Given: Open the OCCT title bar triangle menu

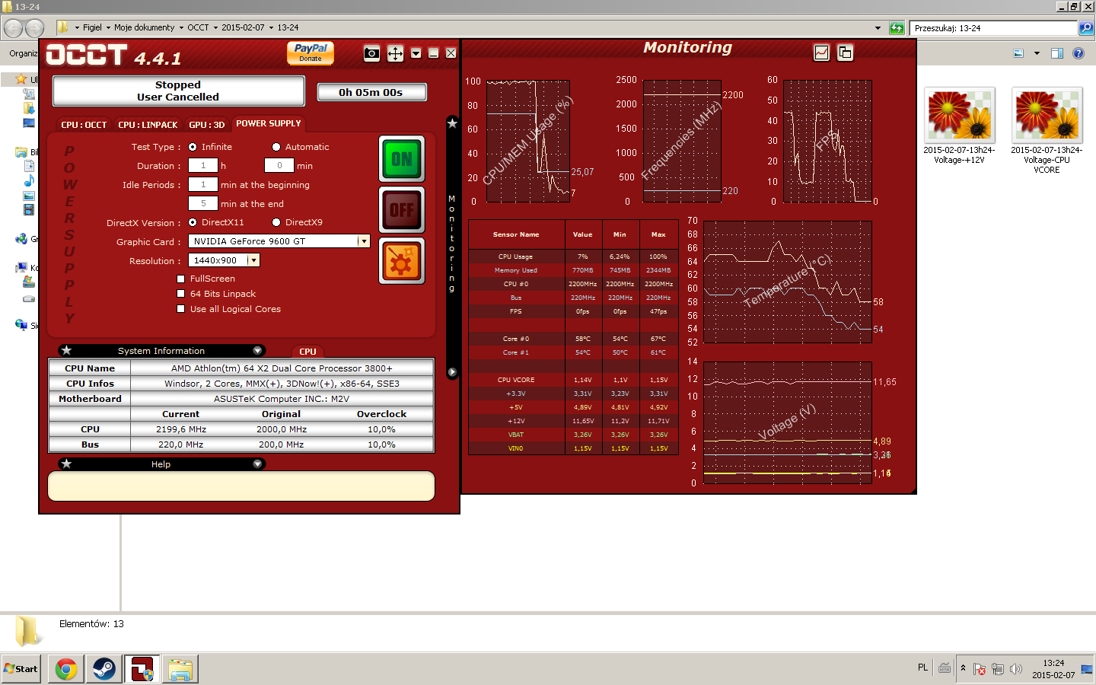Looking at the screenshot, I should (x=416, y=53).
